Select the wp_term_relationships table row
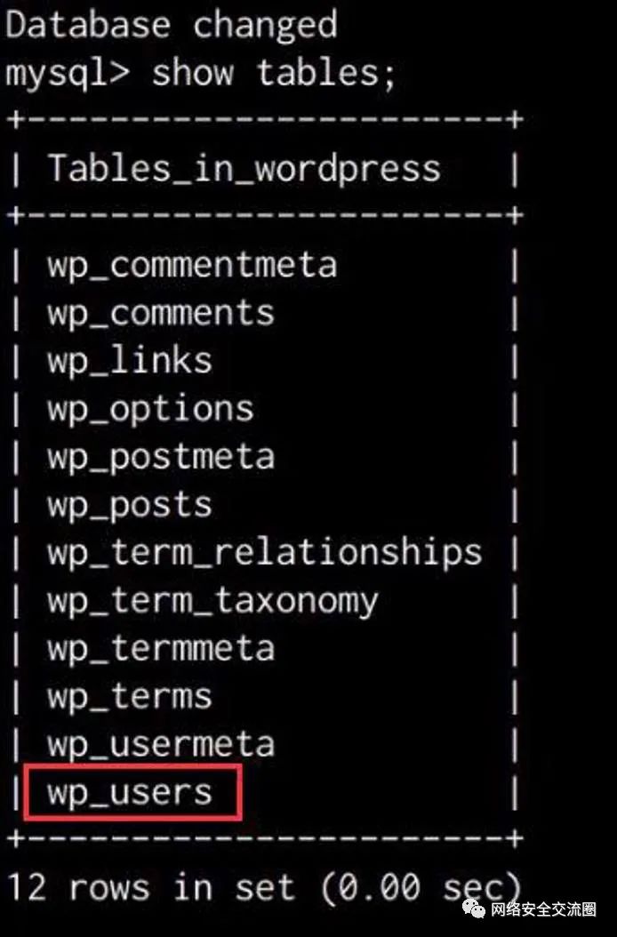 264,553
